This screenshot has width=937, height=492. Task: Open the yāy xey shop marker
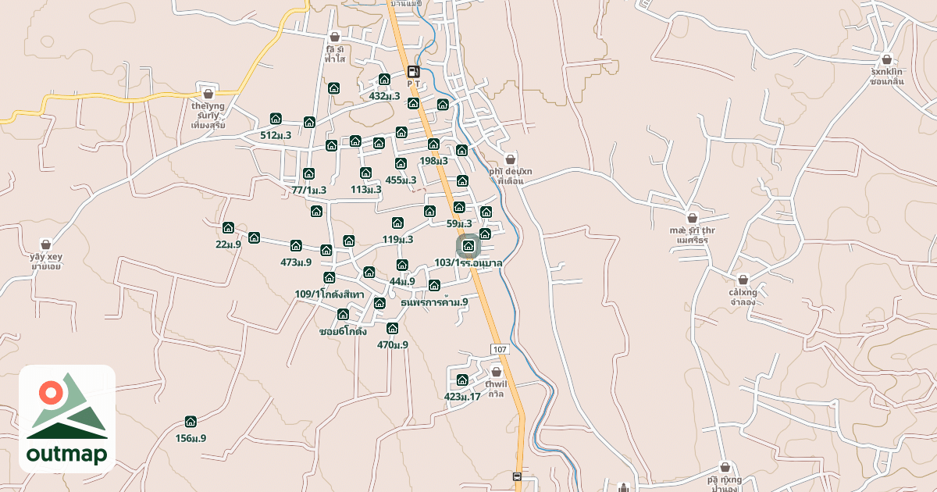click(x=46, y=244)
